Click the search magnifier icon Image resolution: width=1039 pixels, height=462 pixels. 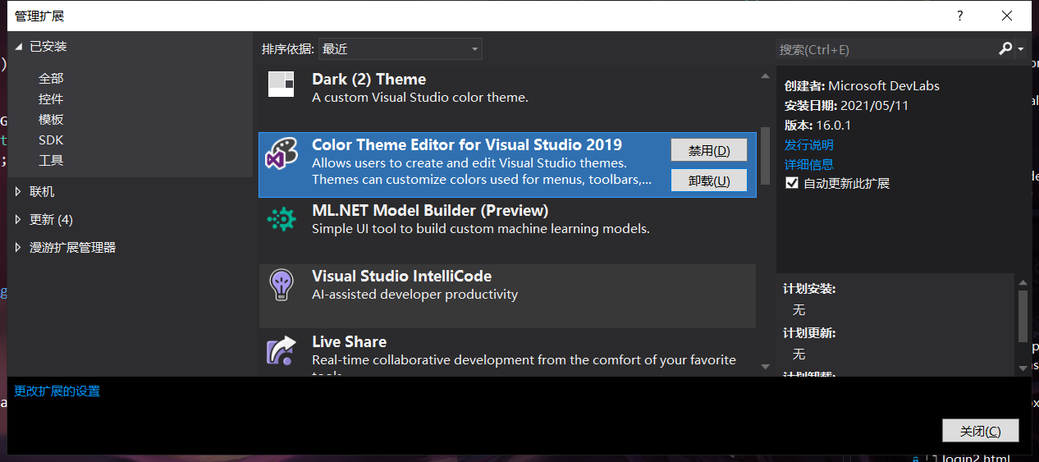click(1005, 49)
